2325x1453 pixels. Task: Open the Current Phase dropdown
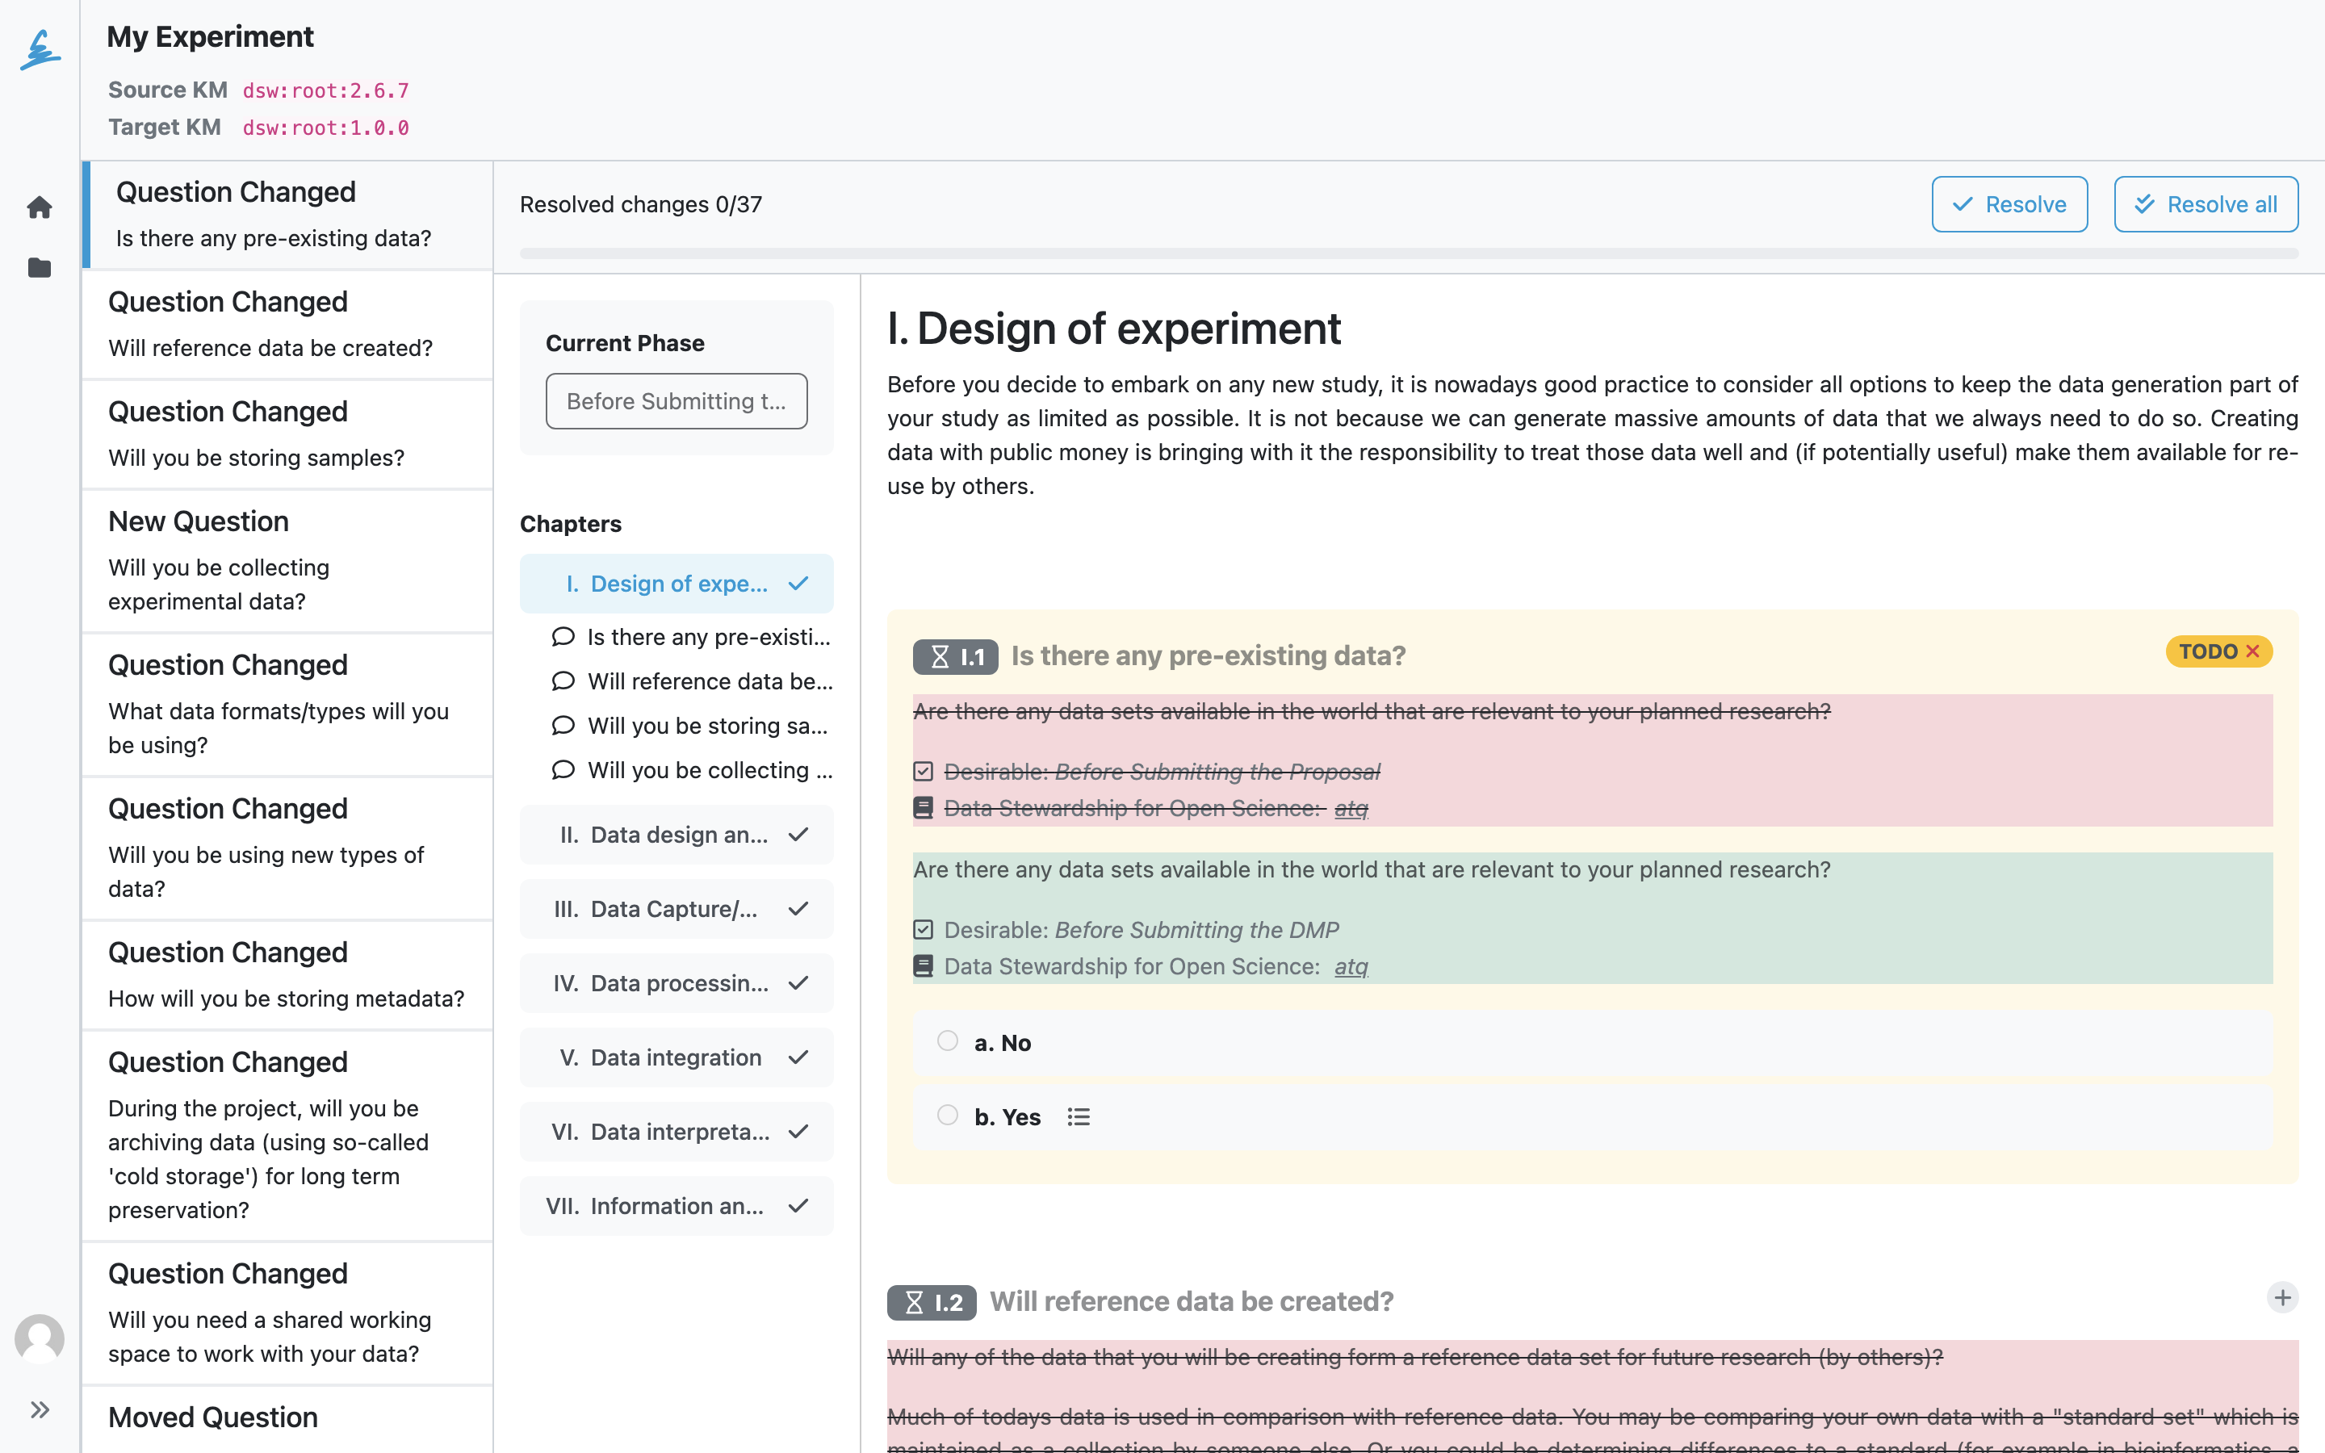677,400
